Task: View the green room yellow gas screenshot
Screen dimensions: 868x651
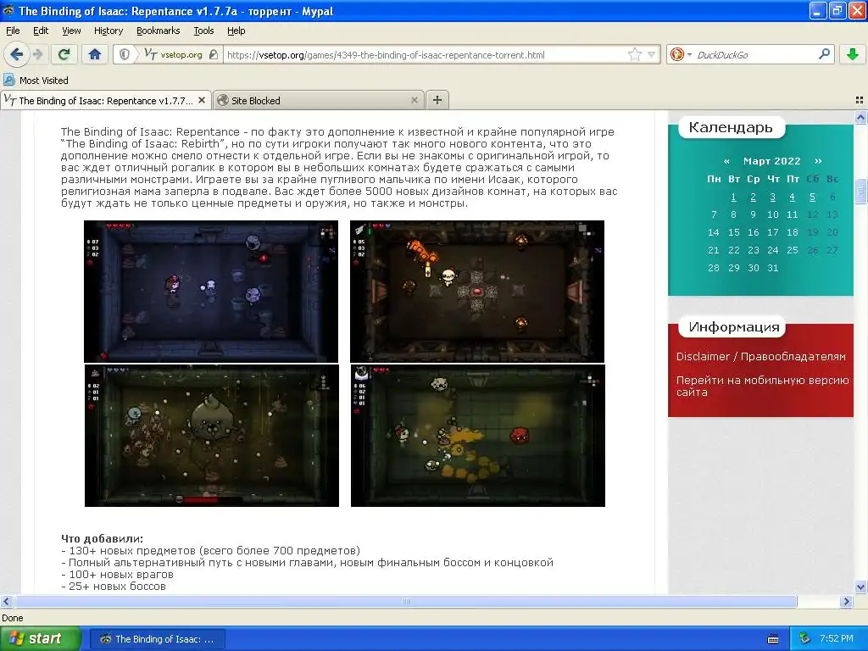Action: coord(478,436)
